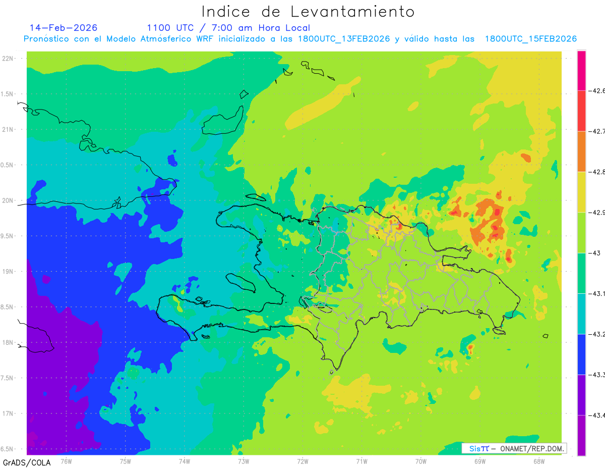The image size is (605, 468).
Task: Select legend value "-42.7"
Action: (x=597, y=131)
